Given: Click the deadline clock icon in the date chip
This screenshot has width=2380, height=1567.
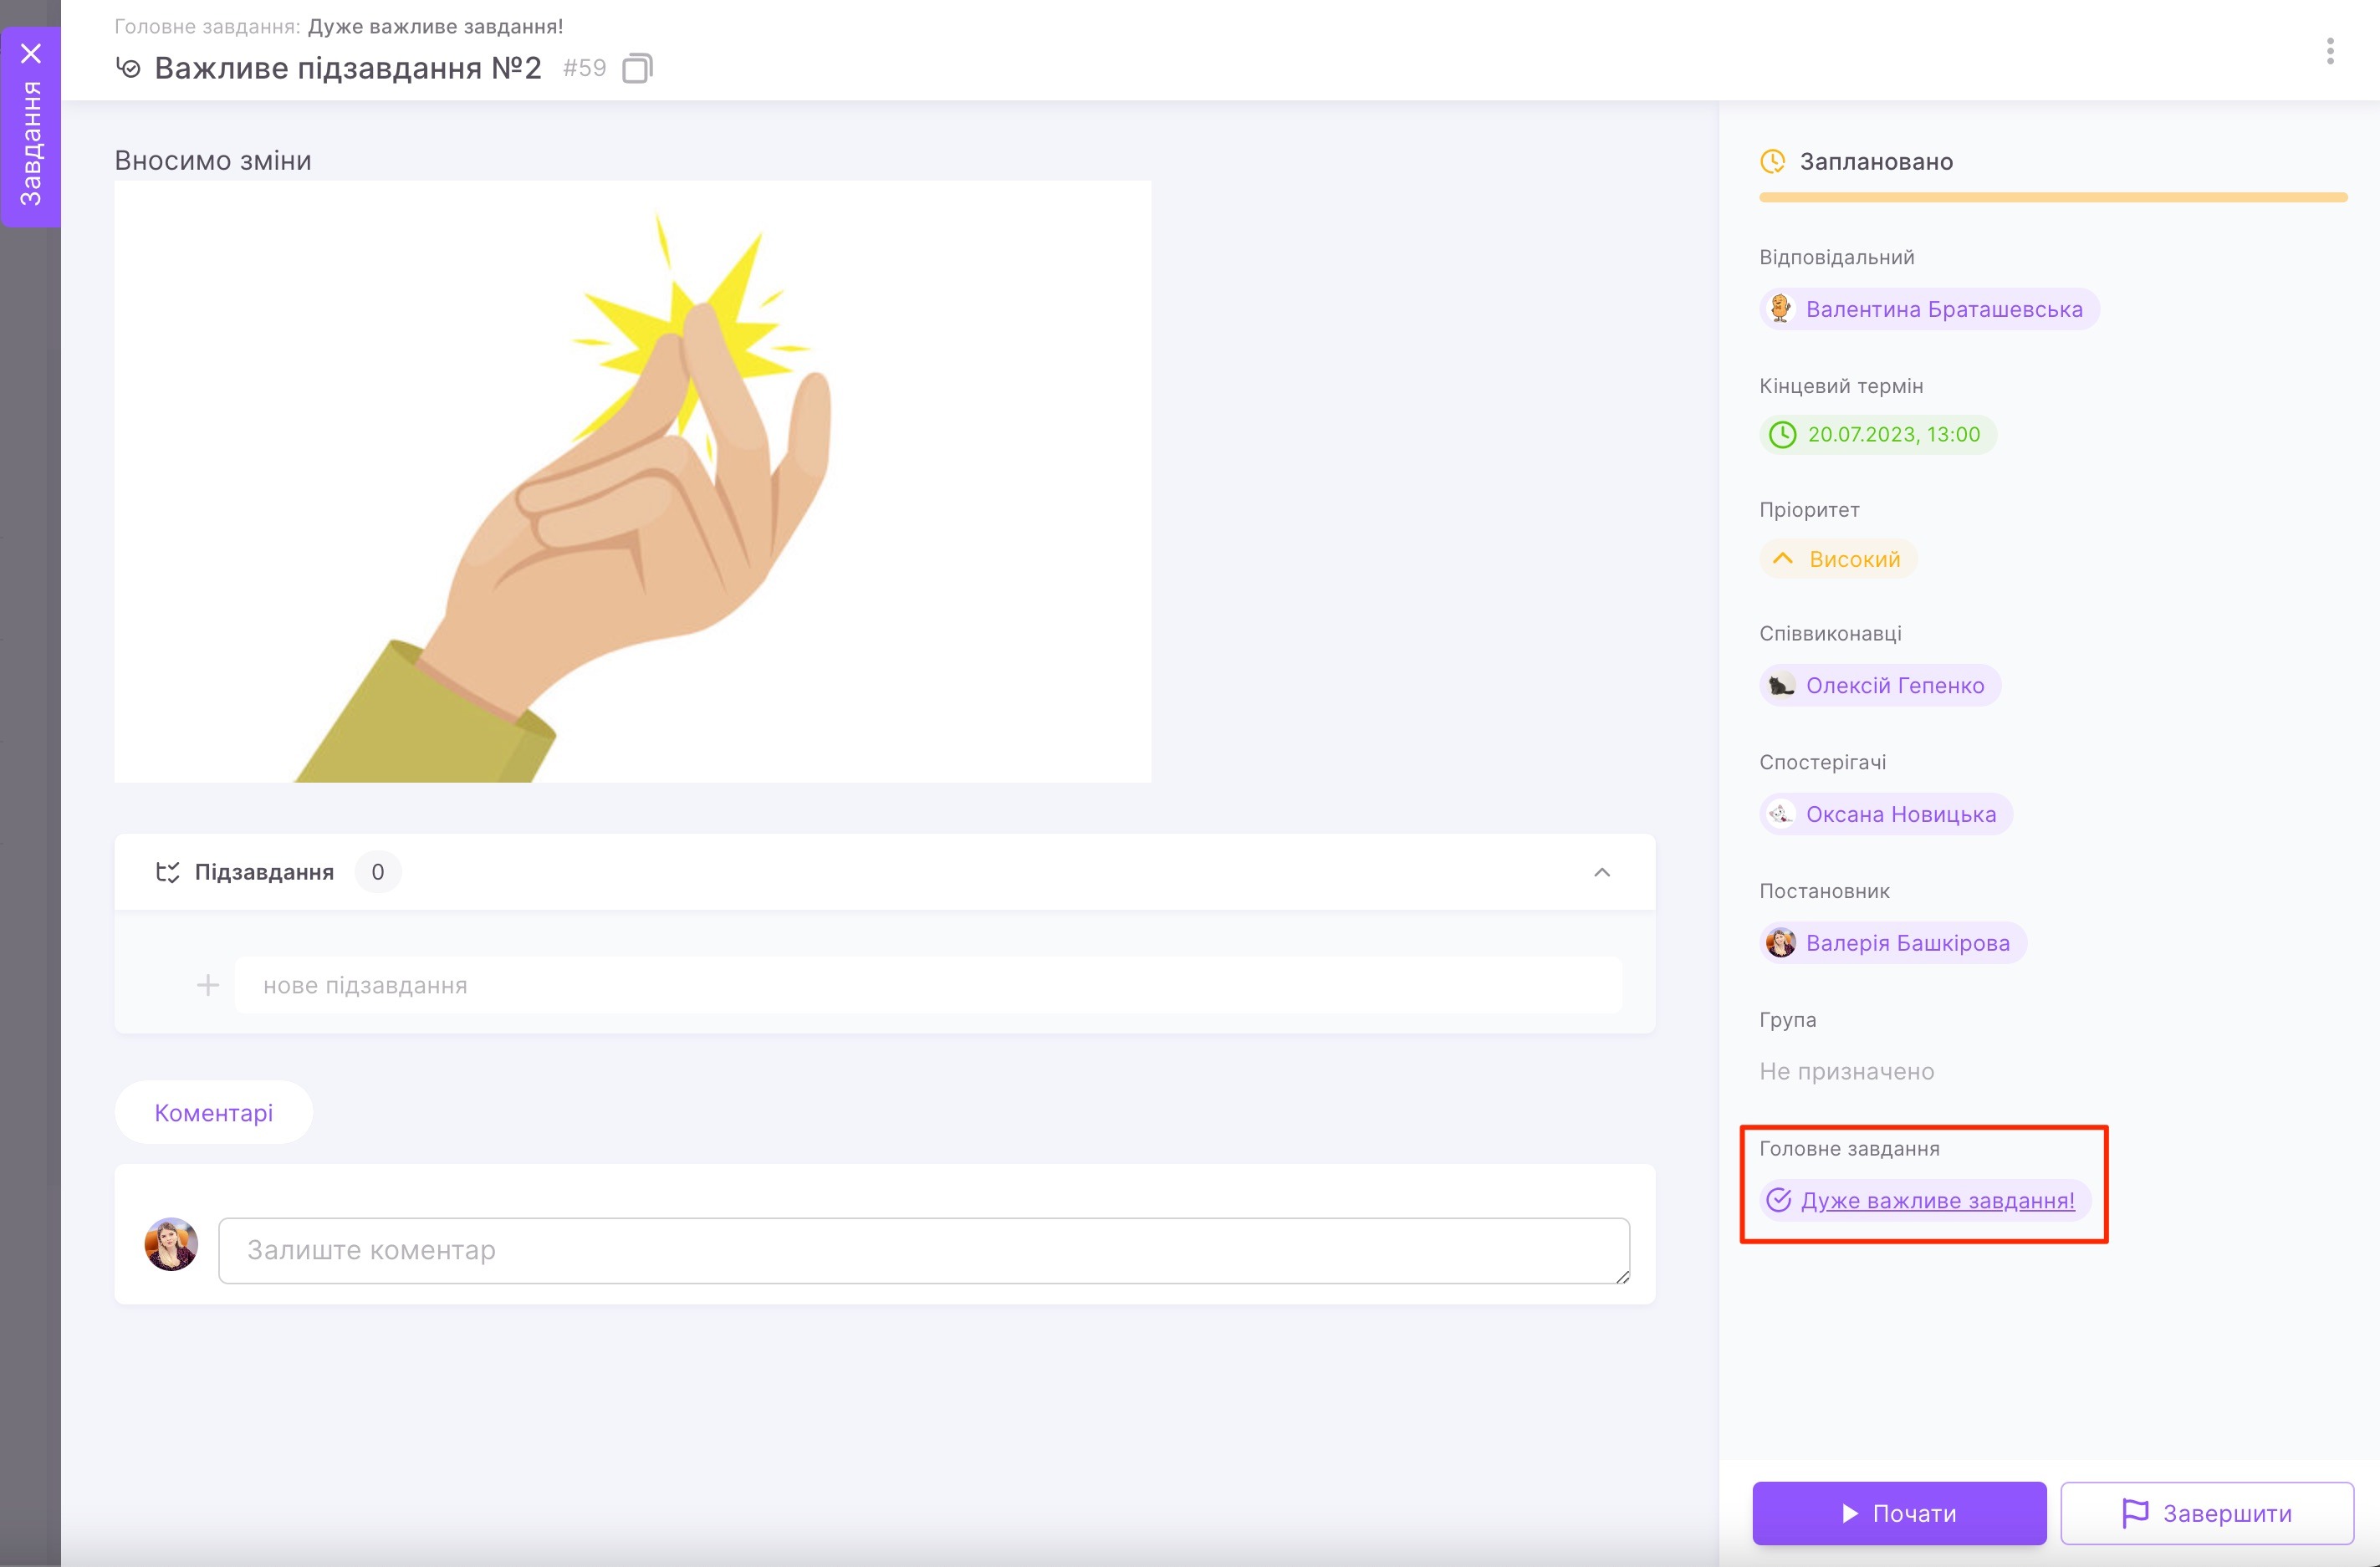Looking at the screenshot, I should click(1782, 435).
